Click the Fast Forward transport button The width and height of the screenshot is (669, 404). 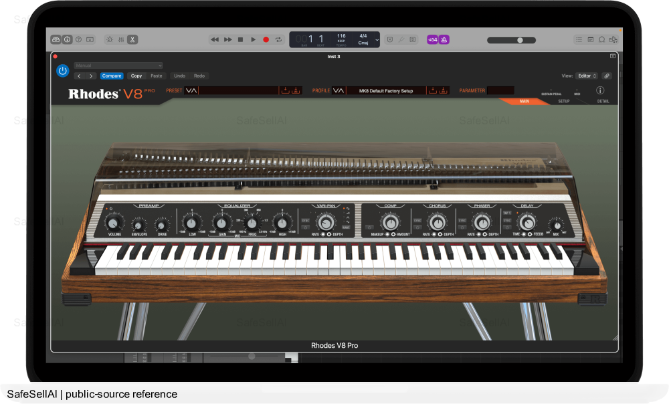pyautogui.click(x=228, y=39)
